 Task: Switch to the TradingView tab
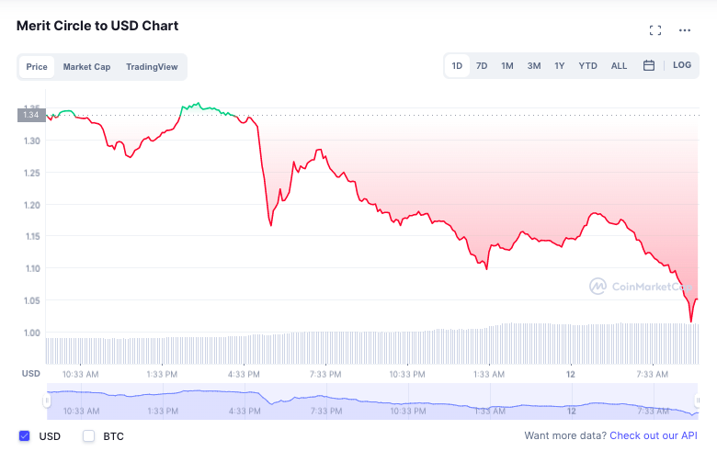point(152,67)
